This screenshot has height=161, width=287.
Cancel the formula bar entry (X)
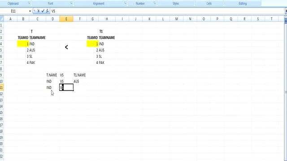tap(39, 11)
